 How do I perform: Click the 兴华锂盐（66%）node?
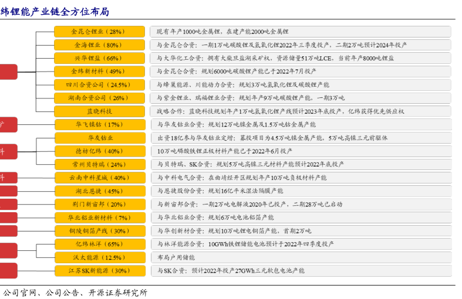pos(99,58)
